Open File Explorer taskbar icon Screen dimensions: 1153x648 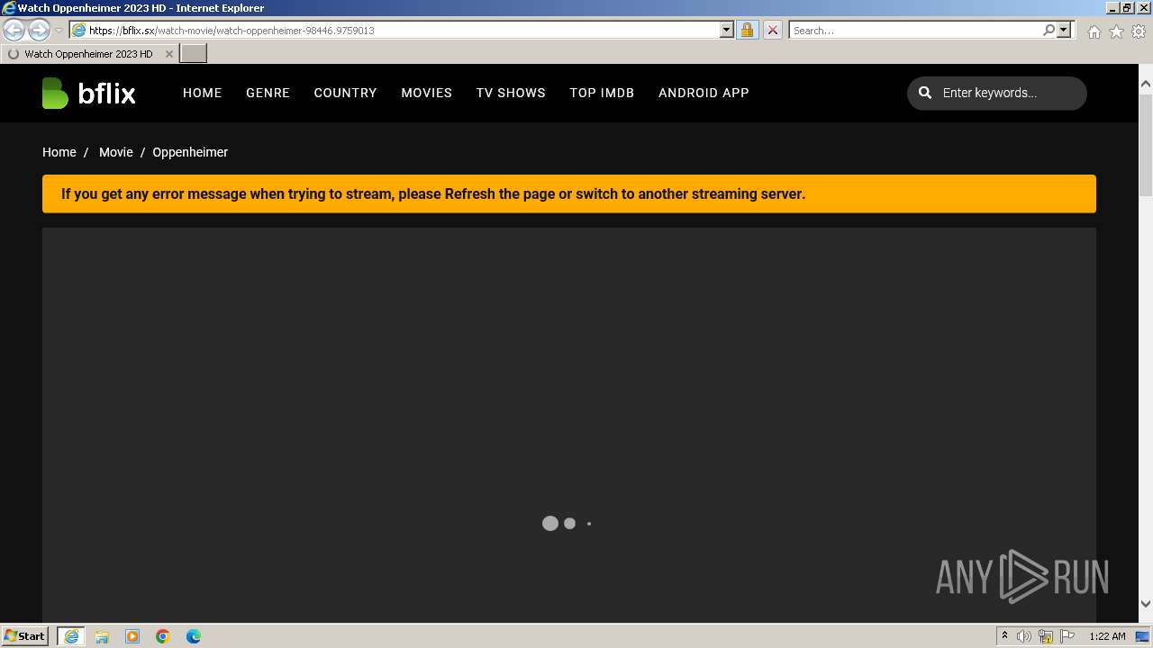pyautogui.click(x=102, y=636)
